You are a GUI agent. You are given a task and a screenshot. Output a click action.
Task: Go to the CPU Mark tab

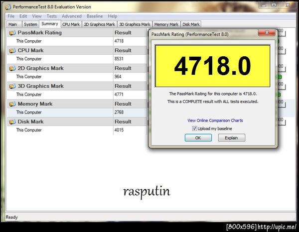point(71,24)
